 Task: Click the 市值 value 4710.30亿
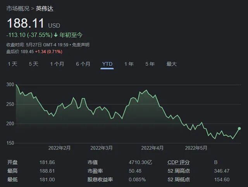(140, 162)
